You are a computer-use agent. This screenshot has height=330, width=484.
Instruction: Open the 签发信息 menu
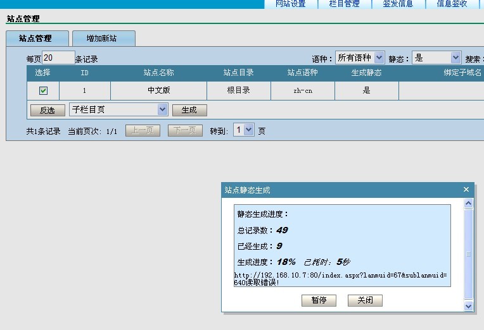click(398, 4)
